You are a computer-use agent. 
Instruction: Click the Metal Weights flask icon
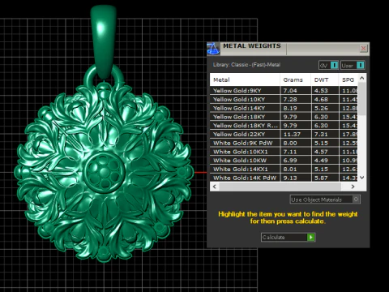(x=213, y=49)
